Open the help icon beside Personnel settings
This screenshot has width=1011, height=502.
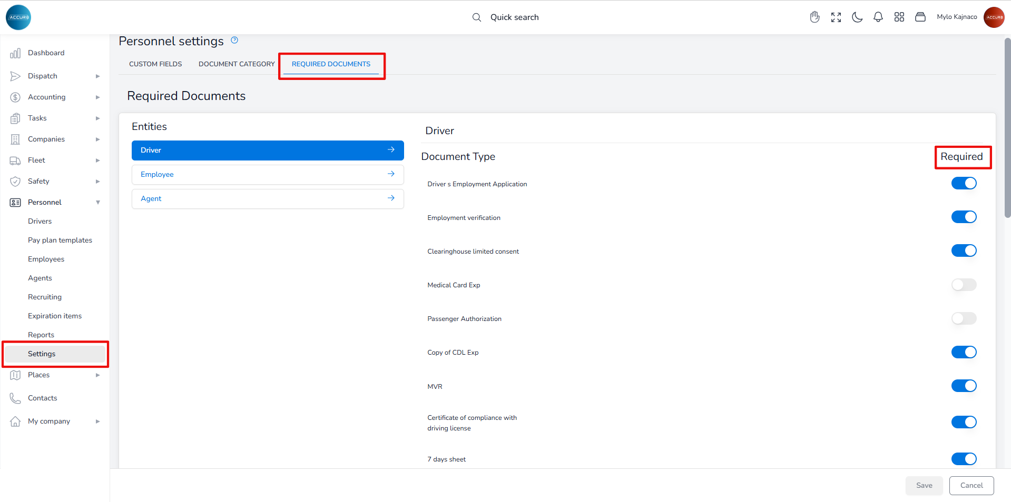click(x=234, y=40)
